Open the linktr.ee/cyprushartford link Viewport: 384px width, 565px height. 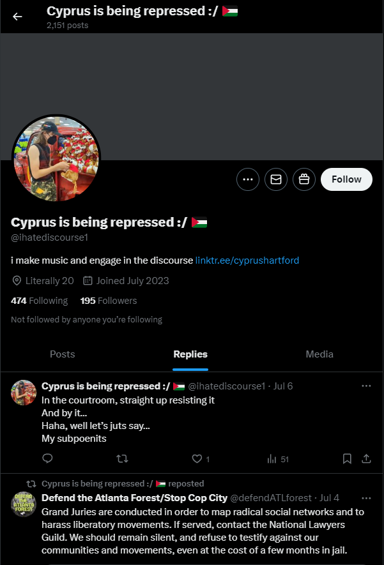(x=247, y=260)
